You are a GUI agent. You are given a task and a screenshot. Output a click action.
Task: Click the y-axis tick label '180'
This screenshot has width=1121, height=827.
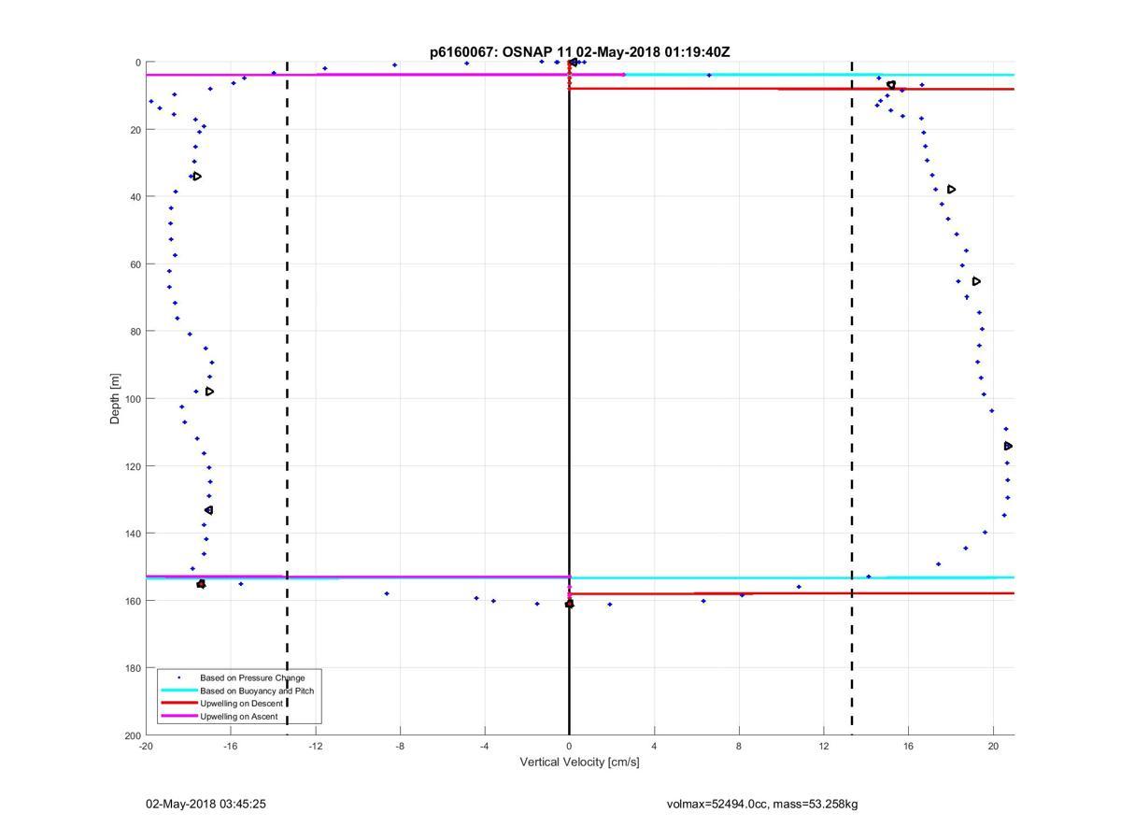pyautogui.click(x=133, y=668)
